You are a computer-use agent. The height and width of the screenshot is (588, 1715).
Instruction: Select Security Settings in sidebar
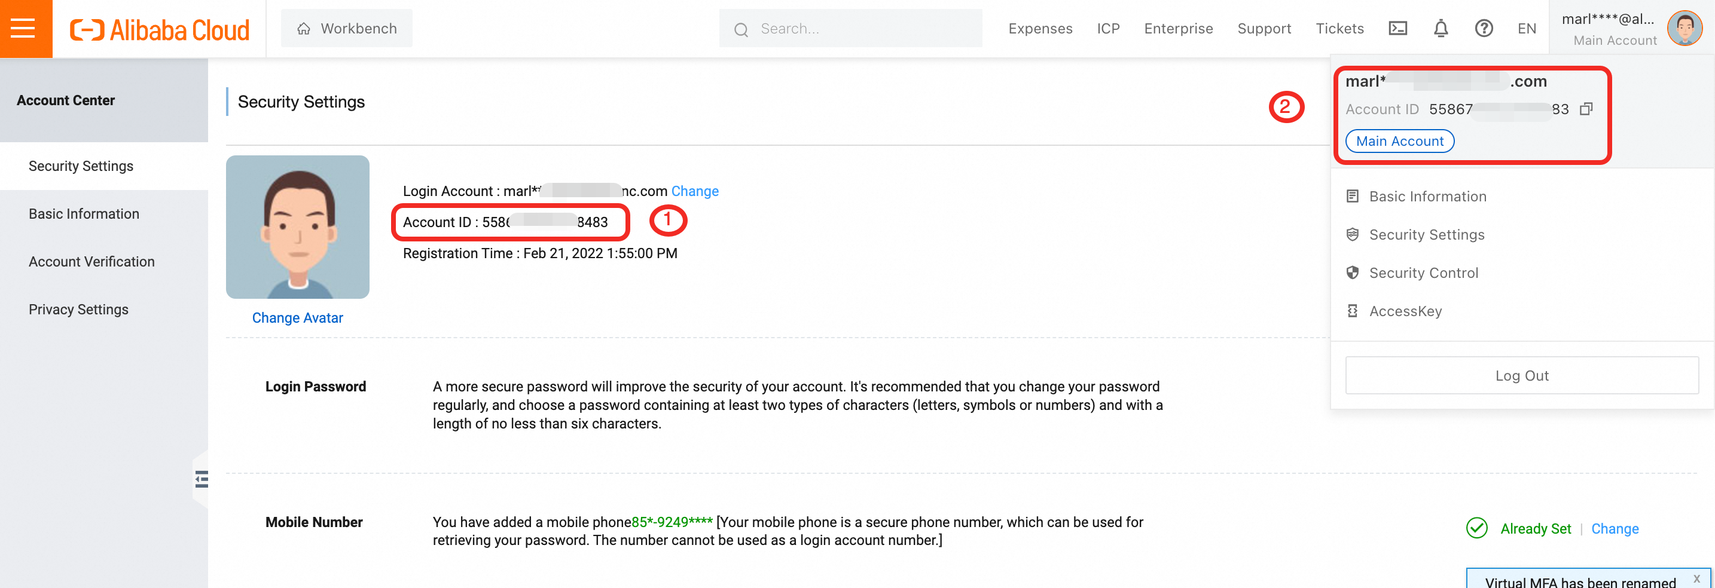tap(104, 166)
